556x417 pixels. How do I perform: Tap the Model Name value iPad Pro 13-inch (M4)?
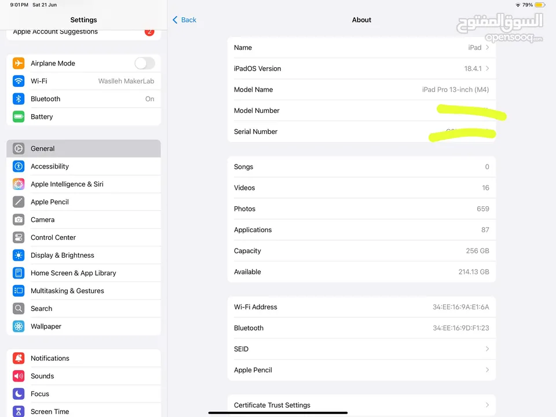(455, 89)
